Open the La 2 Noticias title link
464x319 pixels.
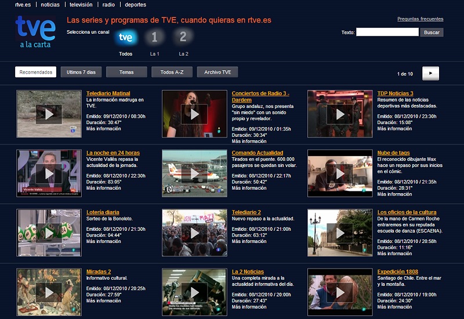(248, 271)
